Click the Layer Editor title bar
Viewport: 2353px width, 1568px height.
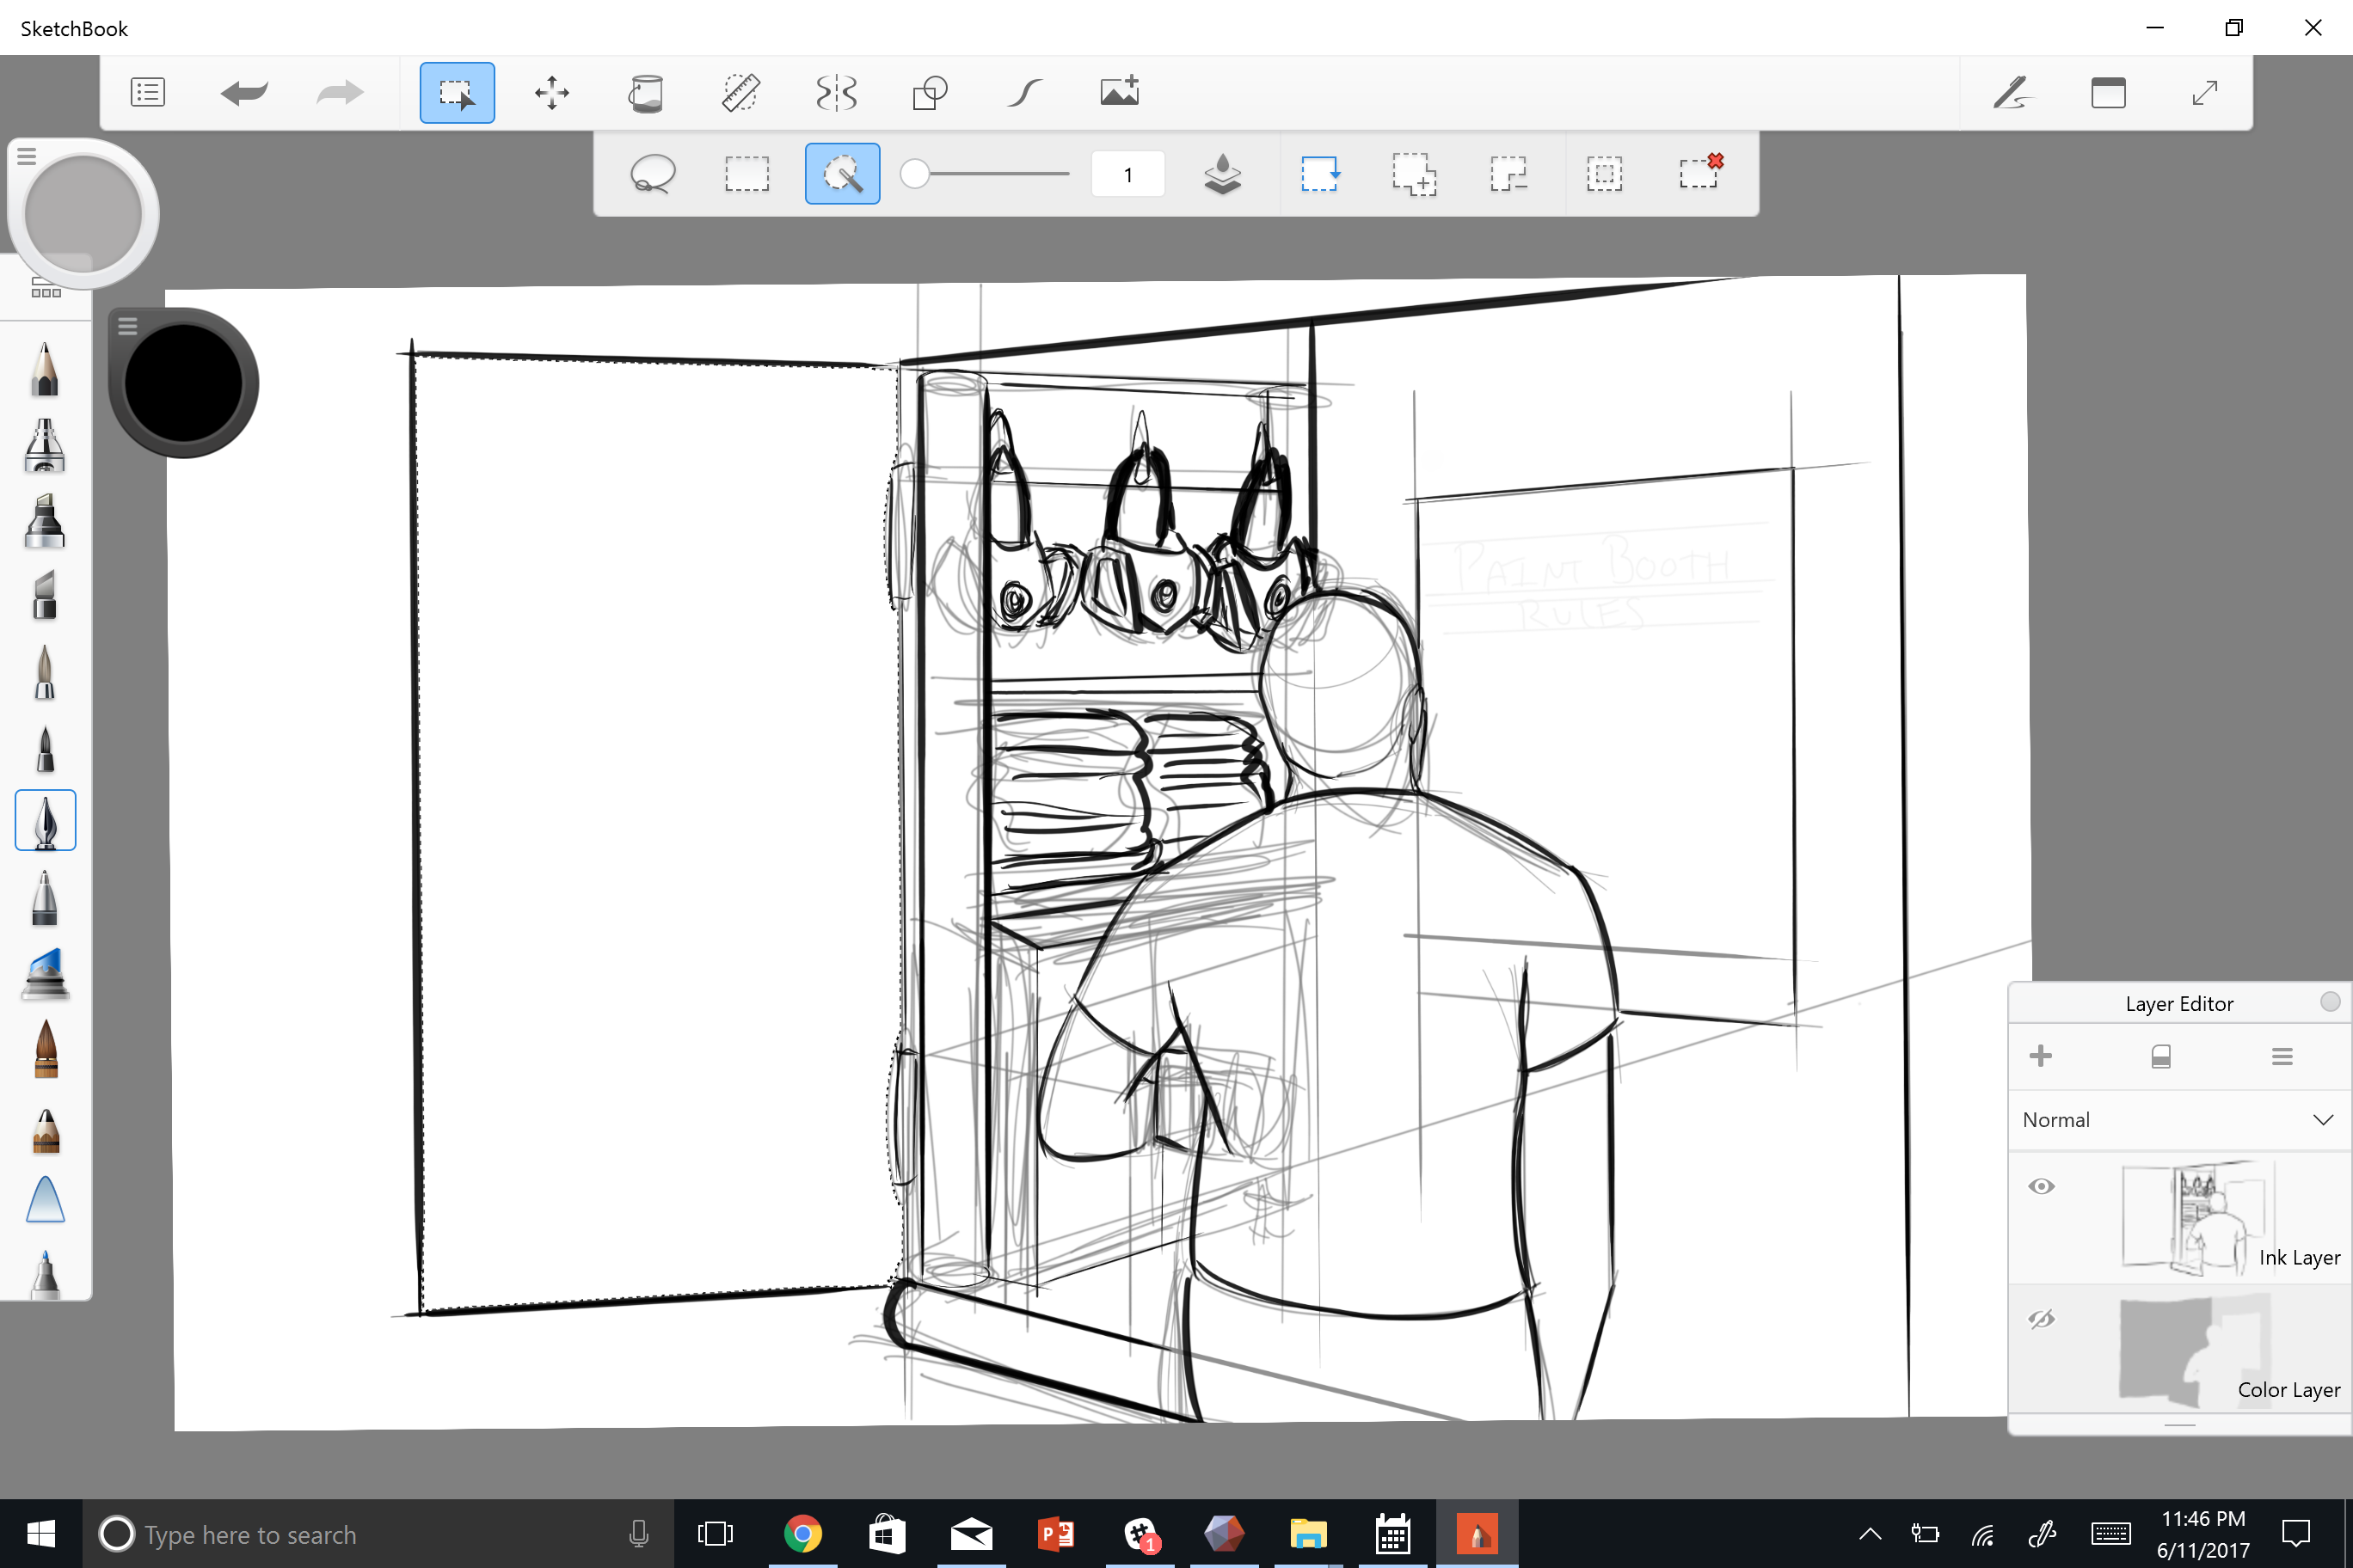tap(2172, 1002)
